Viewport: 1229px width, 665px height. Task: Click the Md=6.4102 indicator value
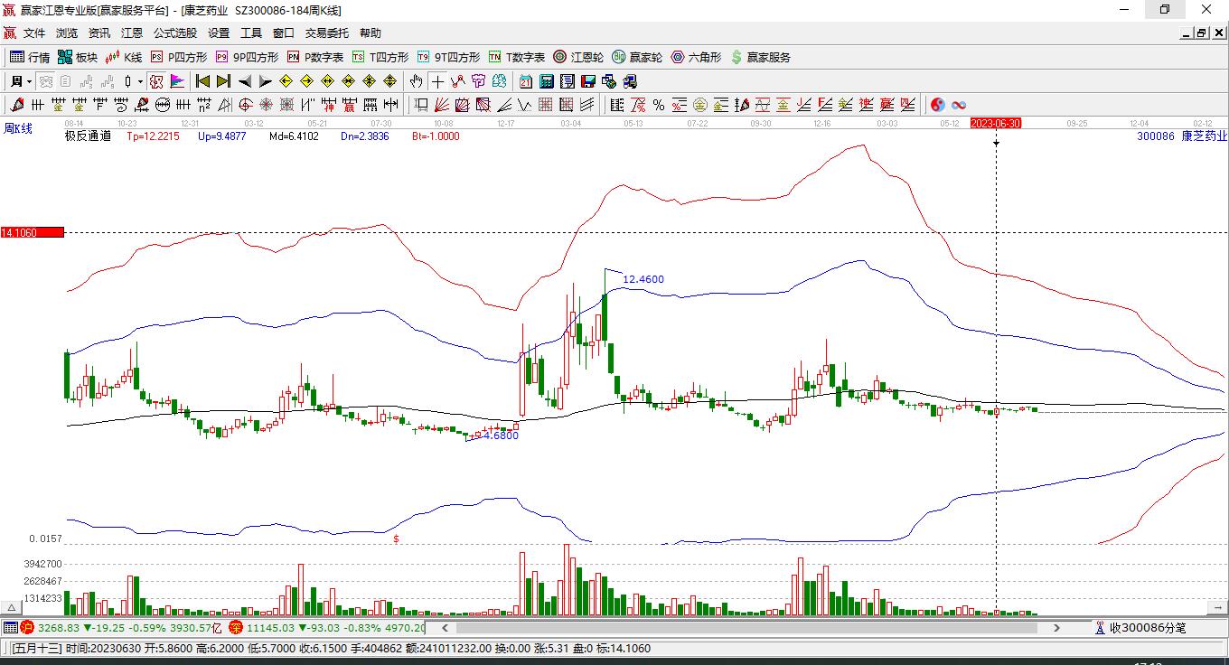(x=294, y=136)
